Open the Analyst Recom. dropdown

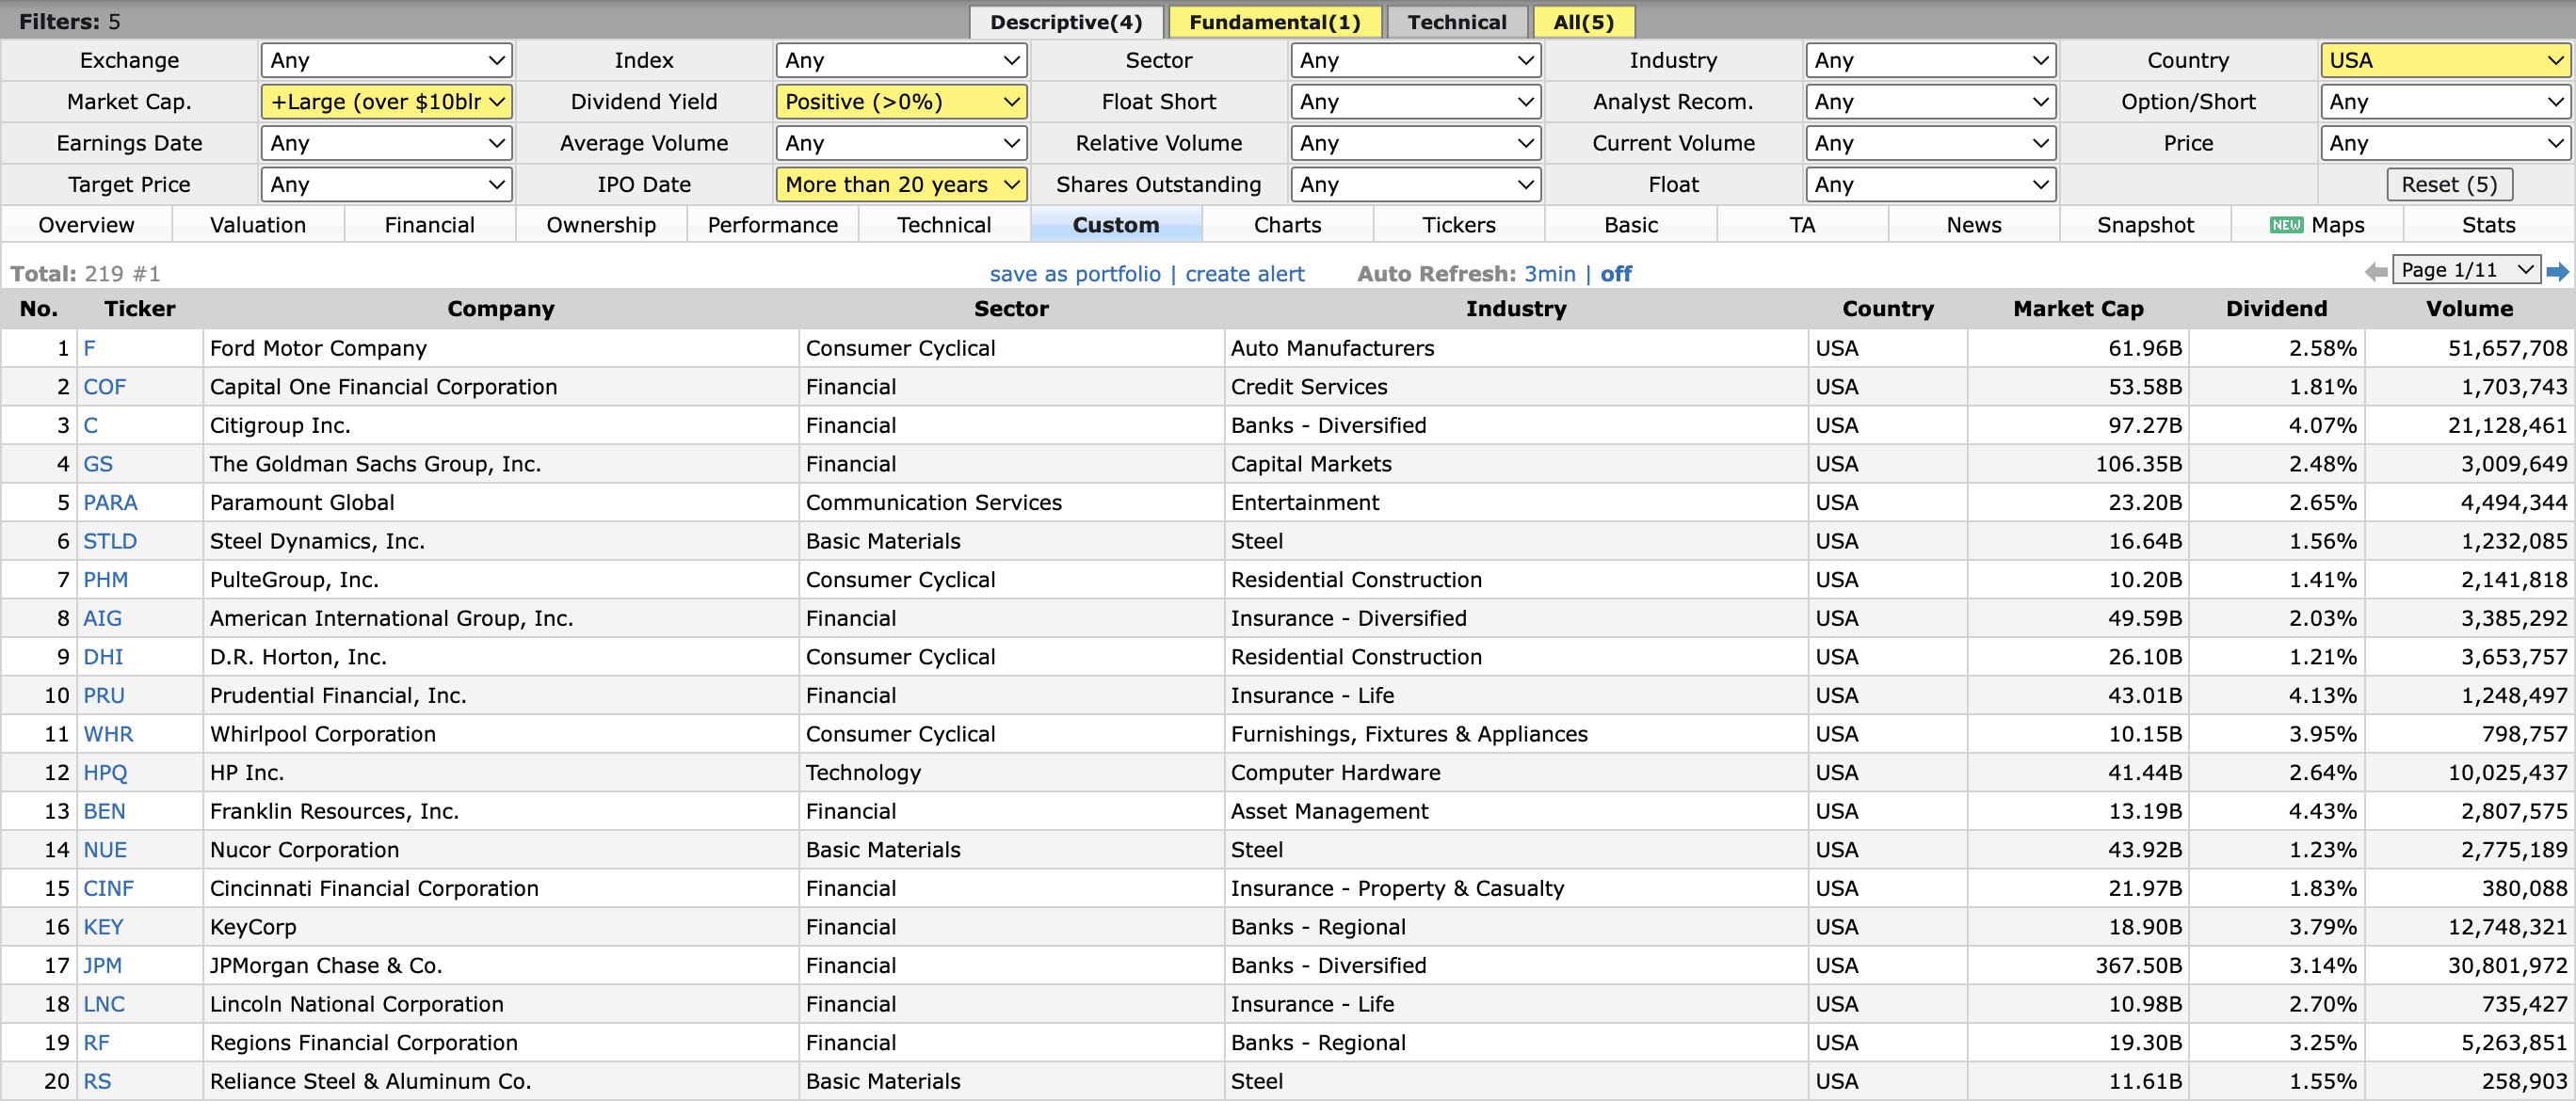tap(1930, 102)
